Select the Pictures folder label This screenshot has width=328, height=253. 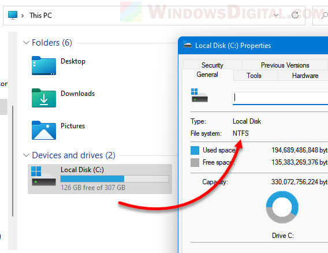pos(73,126)
